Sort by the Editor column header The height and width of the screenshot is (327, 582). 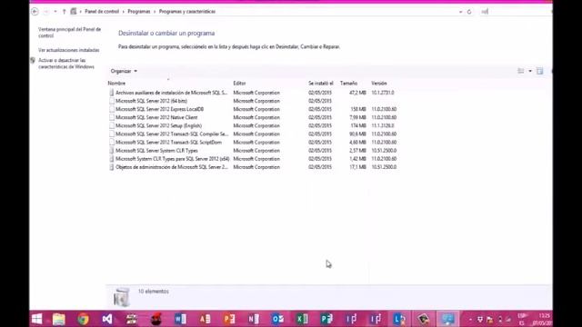point(239,84)
